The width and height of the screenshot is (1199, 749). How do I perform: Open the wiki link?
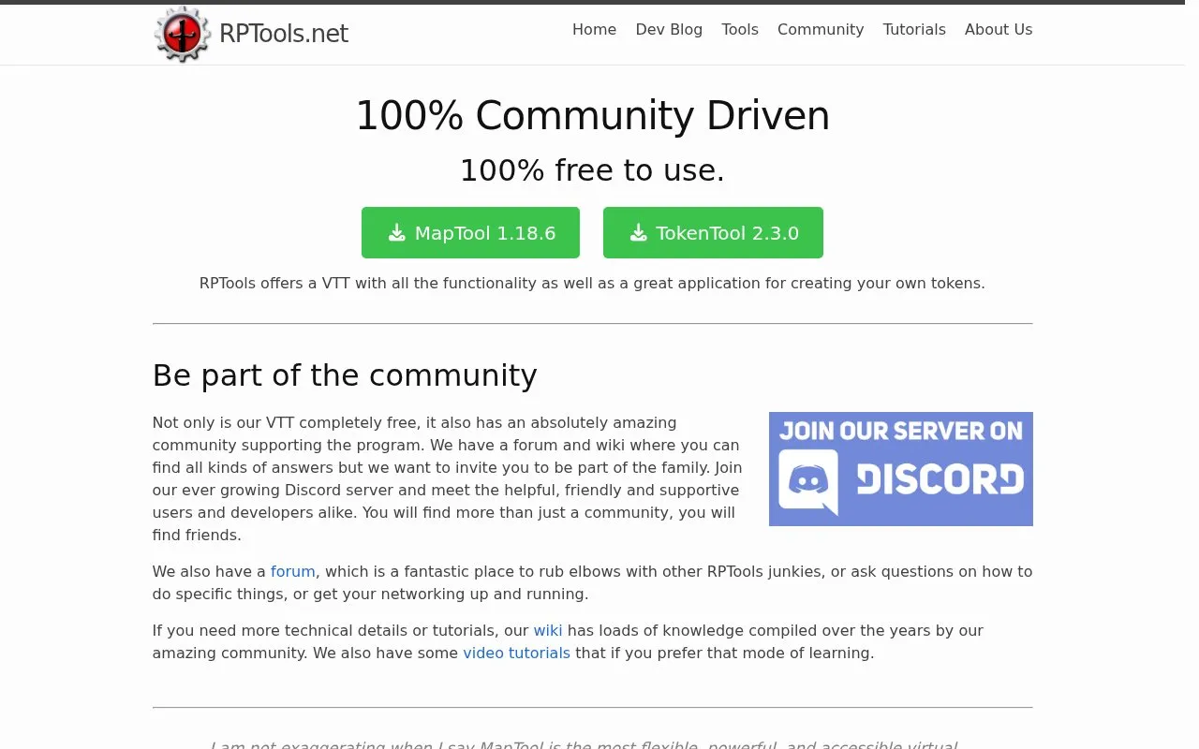tap(548, 630)
